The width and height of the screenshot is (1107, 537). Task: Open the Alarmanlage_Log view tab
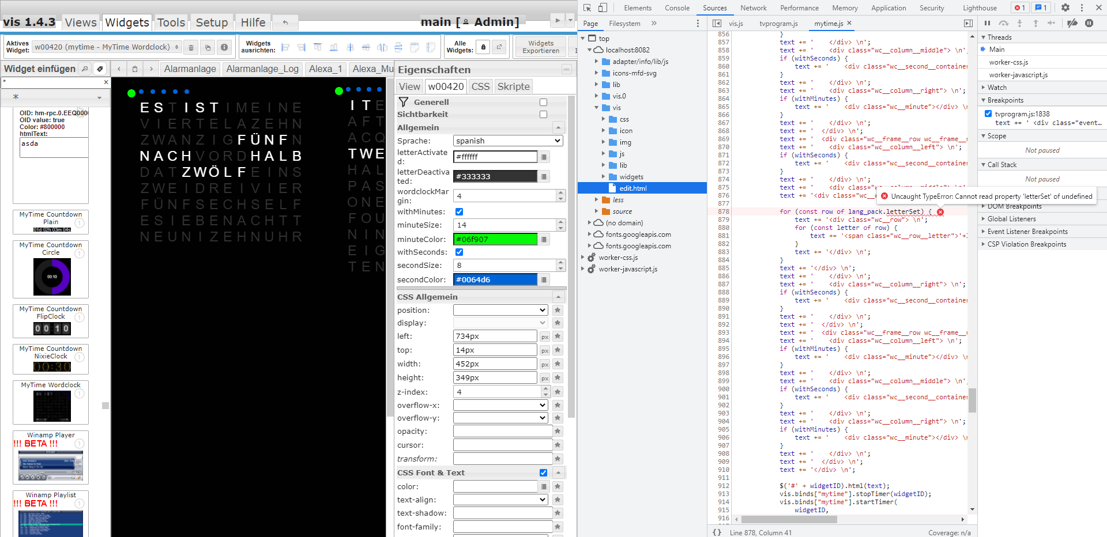pyautogui.click(x=262, y=69)
